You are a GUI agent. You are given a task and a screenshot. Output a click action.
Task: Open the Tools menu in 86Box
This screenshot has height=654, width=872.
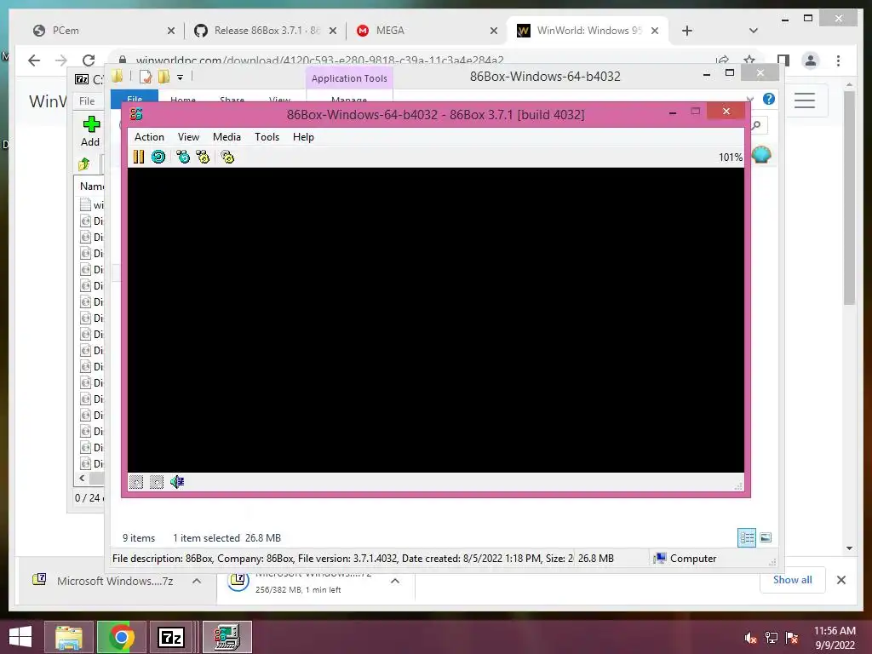coord(267,137)
